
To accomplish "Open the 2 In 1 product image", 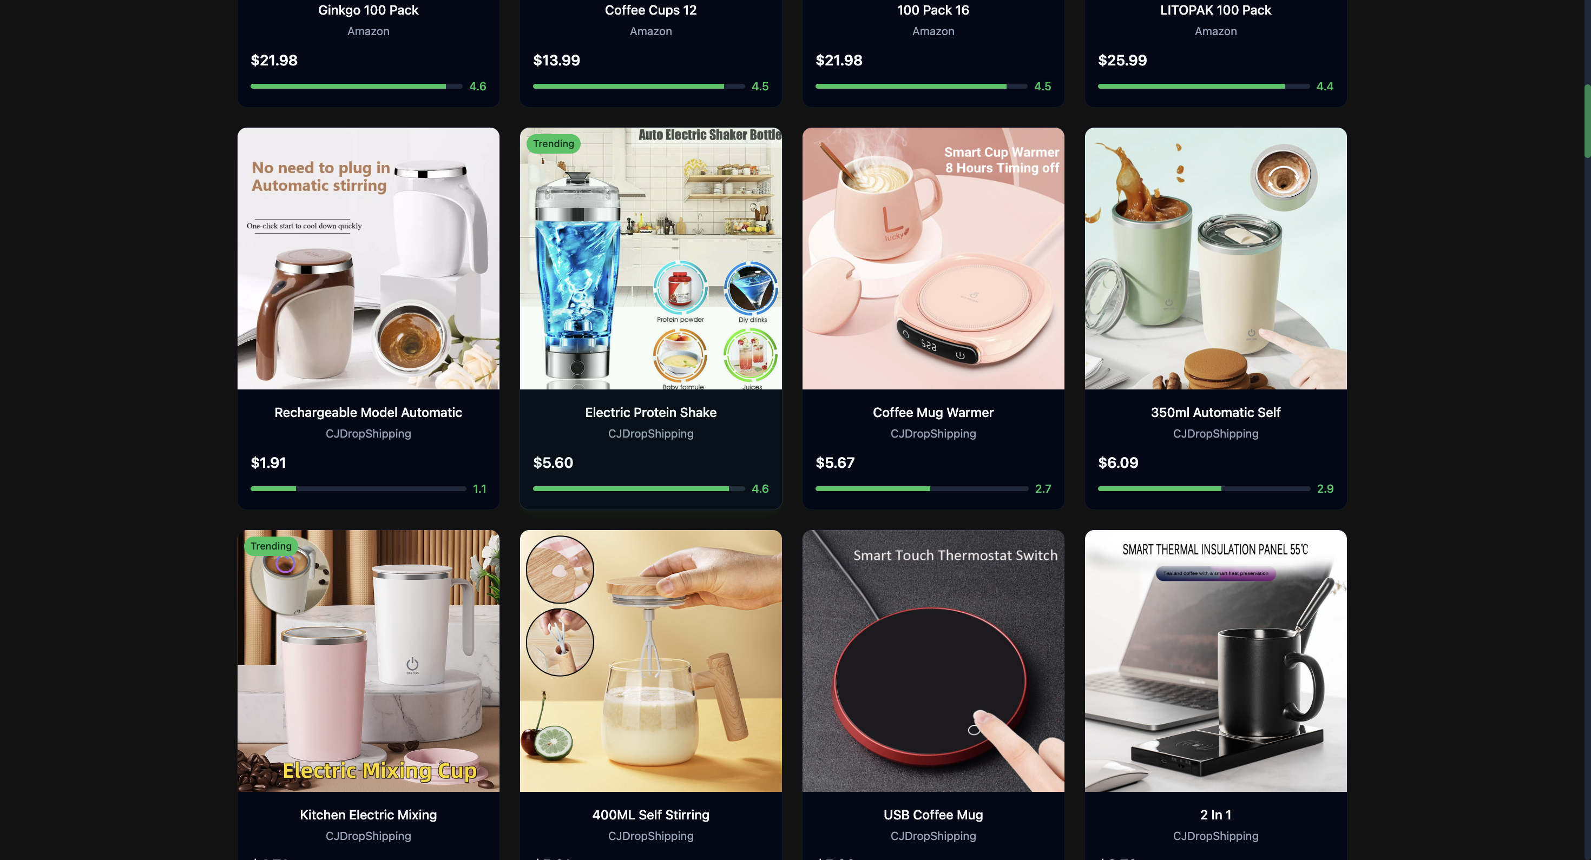I will tap(1215, 660).
